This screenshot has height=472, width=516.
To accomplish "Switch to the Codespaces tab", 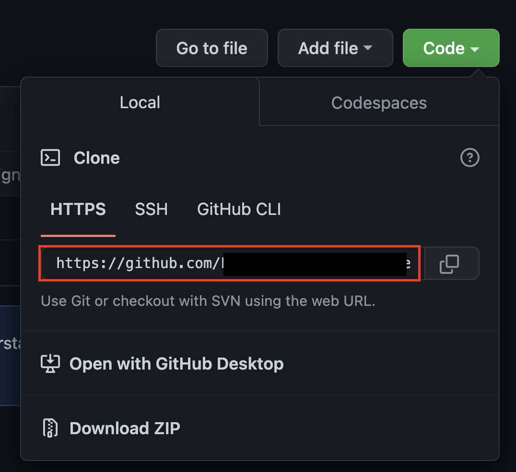I will [379, 102].
